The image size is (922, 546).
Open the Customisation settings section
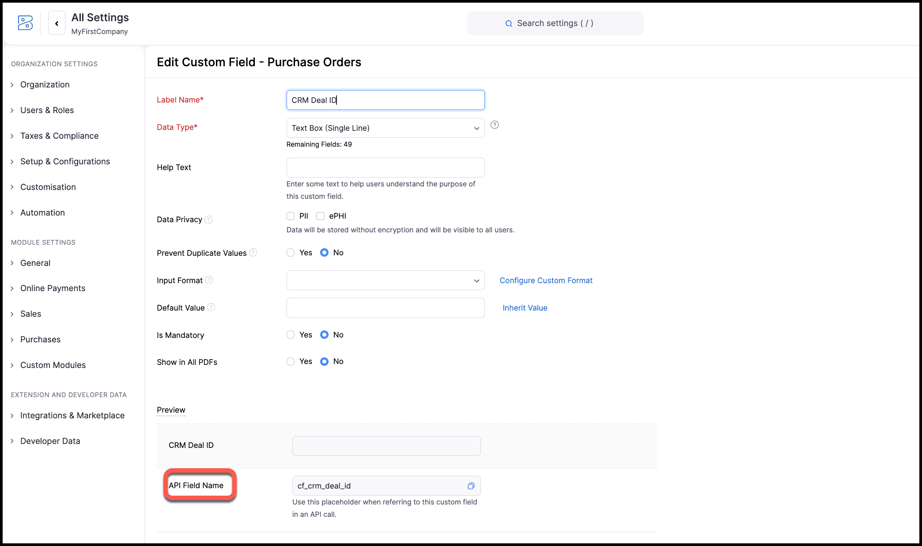click(x=48, y=187)
